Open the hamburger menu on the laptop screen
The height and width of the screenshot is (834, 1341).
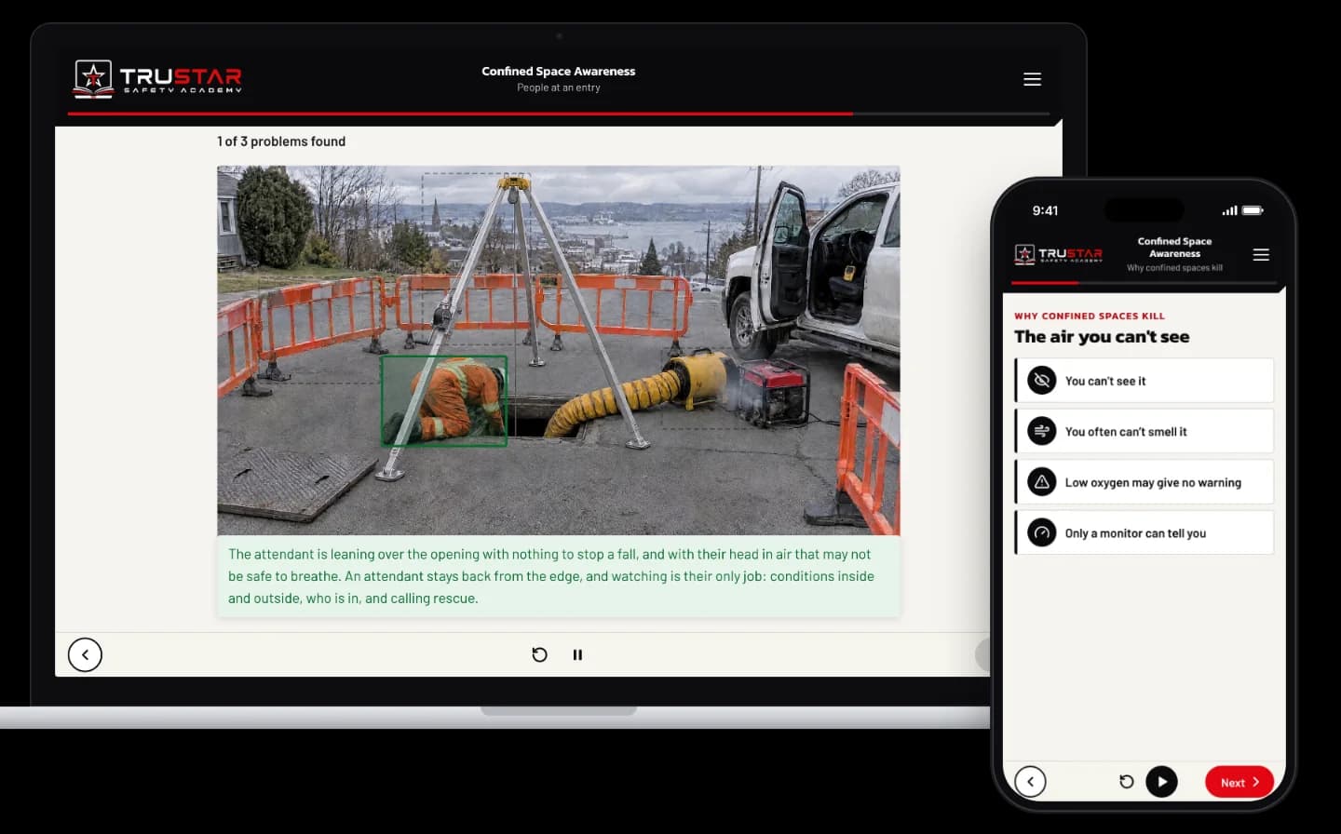(1032, 79)
